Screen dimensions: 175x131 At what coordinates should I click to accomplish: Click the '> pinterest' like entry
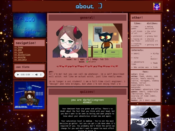click(x=137, y=36)
